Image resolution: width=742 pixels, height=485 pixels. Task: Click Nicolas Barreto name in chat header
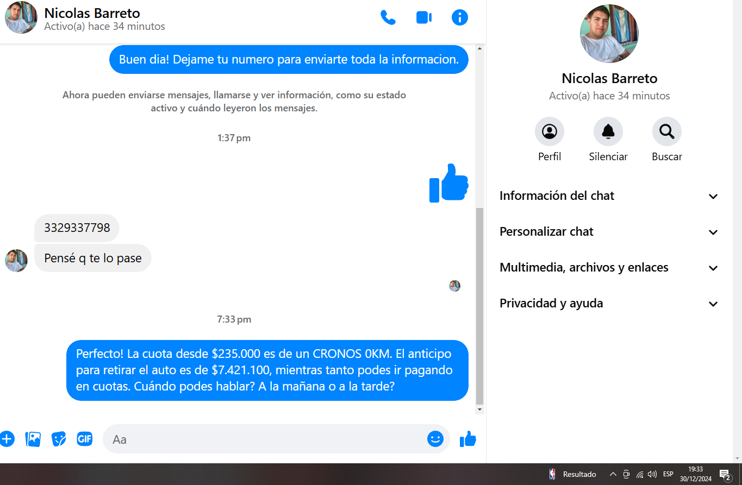92,13
